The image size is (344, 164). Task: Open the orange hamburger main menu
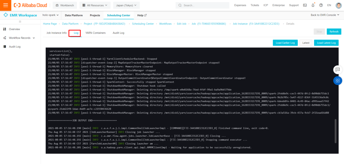(5, 5)
